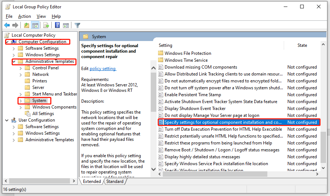The width and height of the screenshot is (330, 196).
Task: Select Software Settings under User Configuration
Action: click(42, 127)
